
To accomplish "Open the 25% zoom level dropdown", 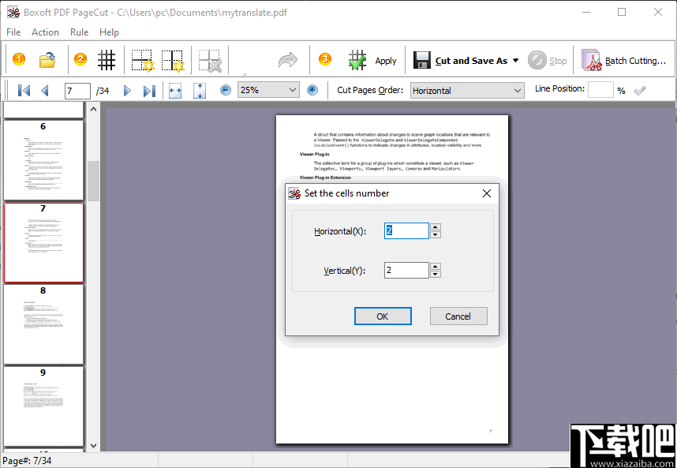I will click(x=294, y=90).
